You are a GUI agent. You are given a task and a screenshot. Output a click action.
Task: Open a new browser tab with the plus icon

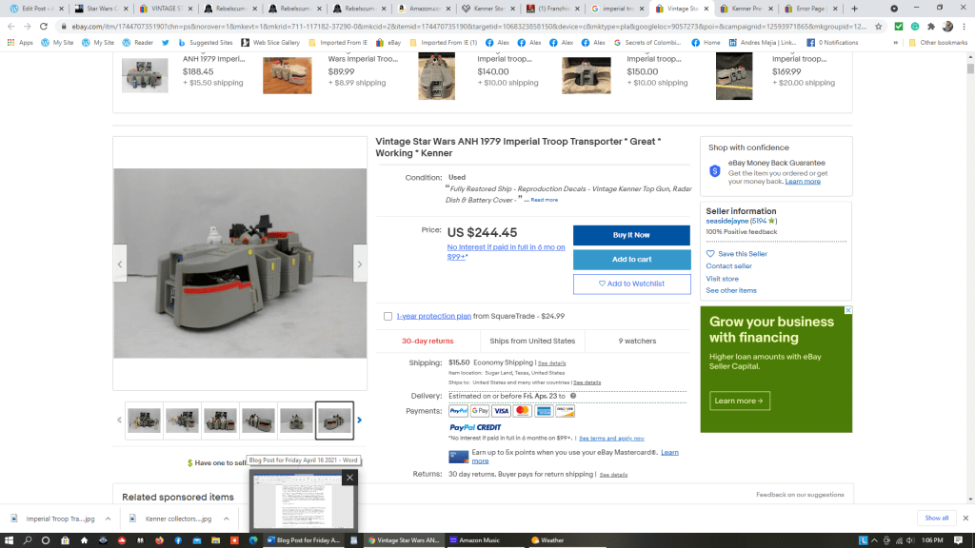[854, 9]
